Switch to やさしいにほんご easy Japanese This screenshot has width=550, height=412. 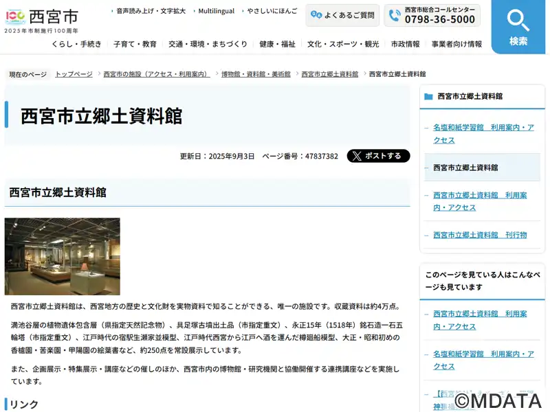click(x=272, y=11)
